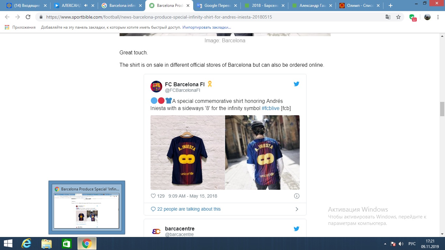Switch to the '(14) Входящие' mail tab
Screen dimensions: 445x250
(x=27, y=6)
